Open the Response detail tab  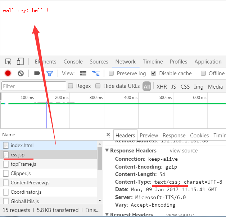174,136
